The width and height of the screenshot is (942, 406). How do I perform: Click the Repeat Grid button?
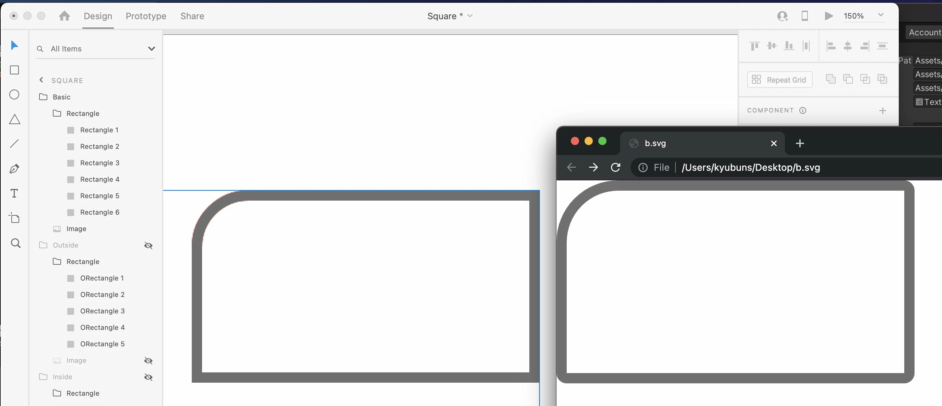click(779, 80)
